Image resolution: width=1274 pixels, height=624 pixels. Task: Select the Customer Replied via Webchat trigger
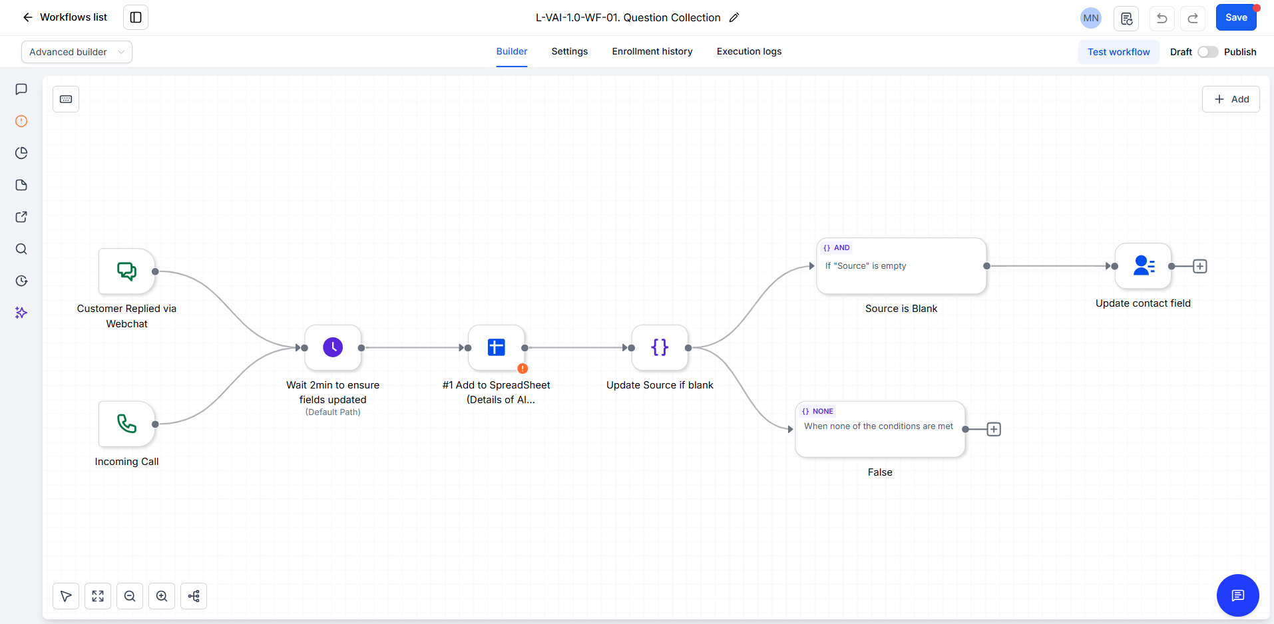(x=126, y=271)
